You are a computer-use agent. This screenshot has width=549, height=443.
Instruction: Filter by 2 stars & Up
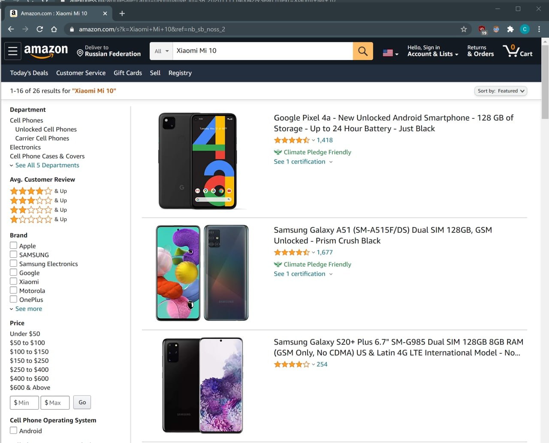[39, 210]
